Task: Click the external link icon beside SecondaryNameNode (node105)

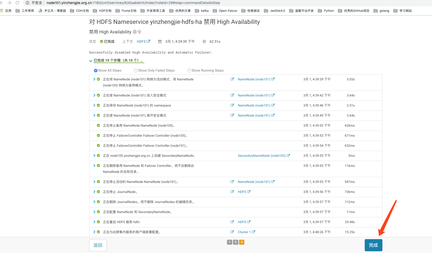Action: point(288,156)
